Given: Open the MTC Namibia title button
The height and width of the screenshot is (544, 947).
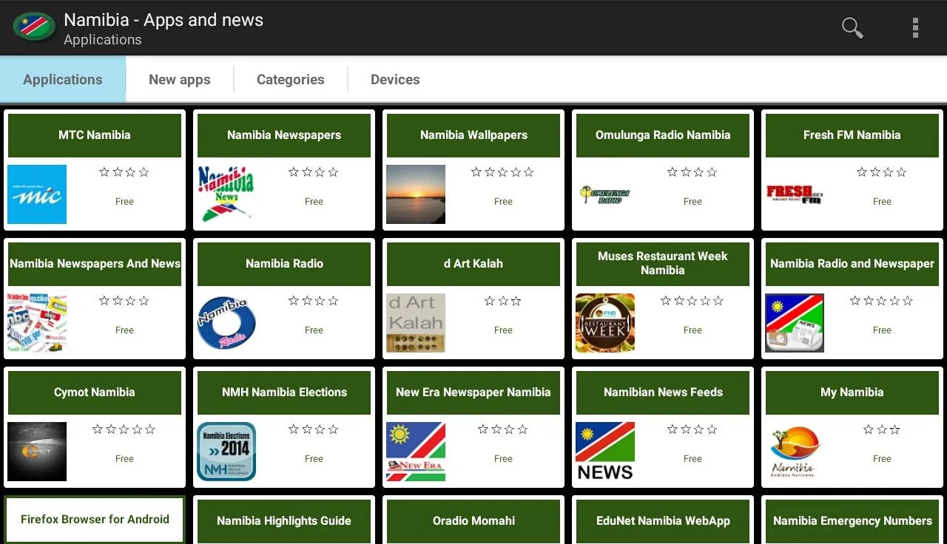Looking at the screenshot, I should (95, 135).
